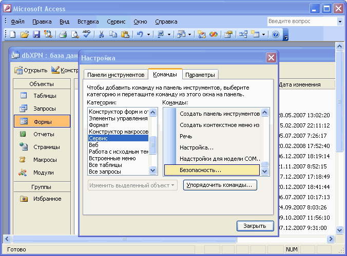This screenshot has height=256, width=347.
Task: Click the 'Дата изменения' column header
Action: pyautogui.click(x=306, y=84)
